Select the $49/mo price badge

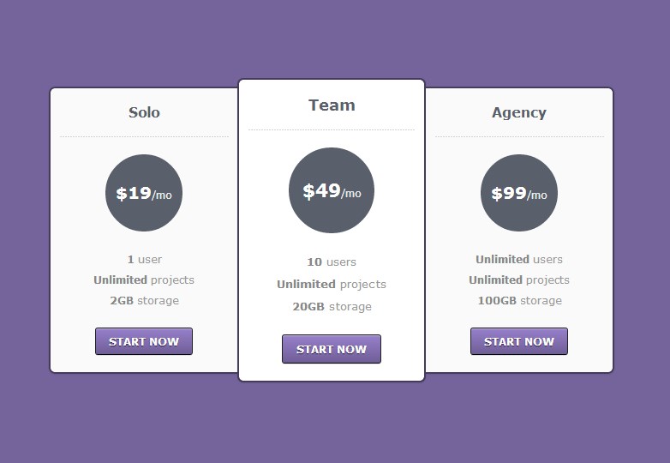[332, 190]
